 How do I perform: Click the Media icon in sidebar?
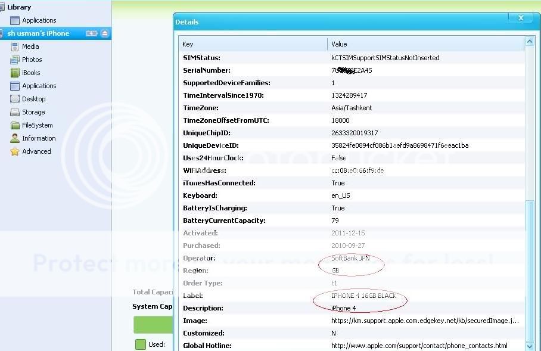coord(14,46)
